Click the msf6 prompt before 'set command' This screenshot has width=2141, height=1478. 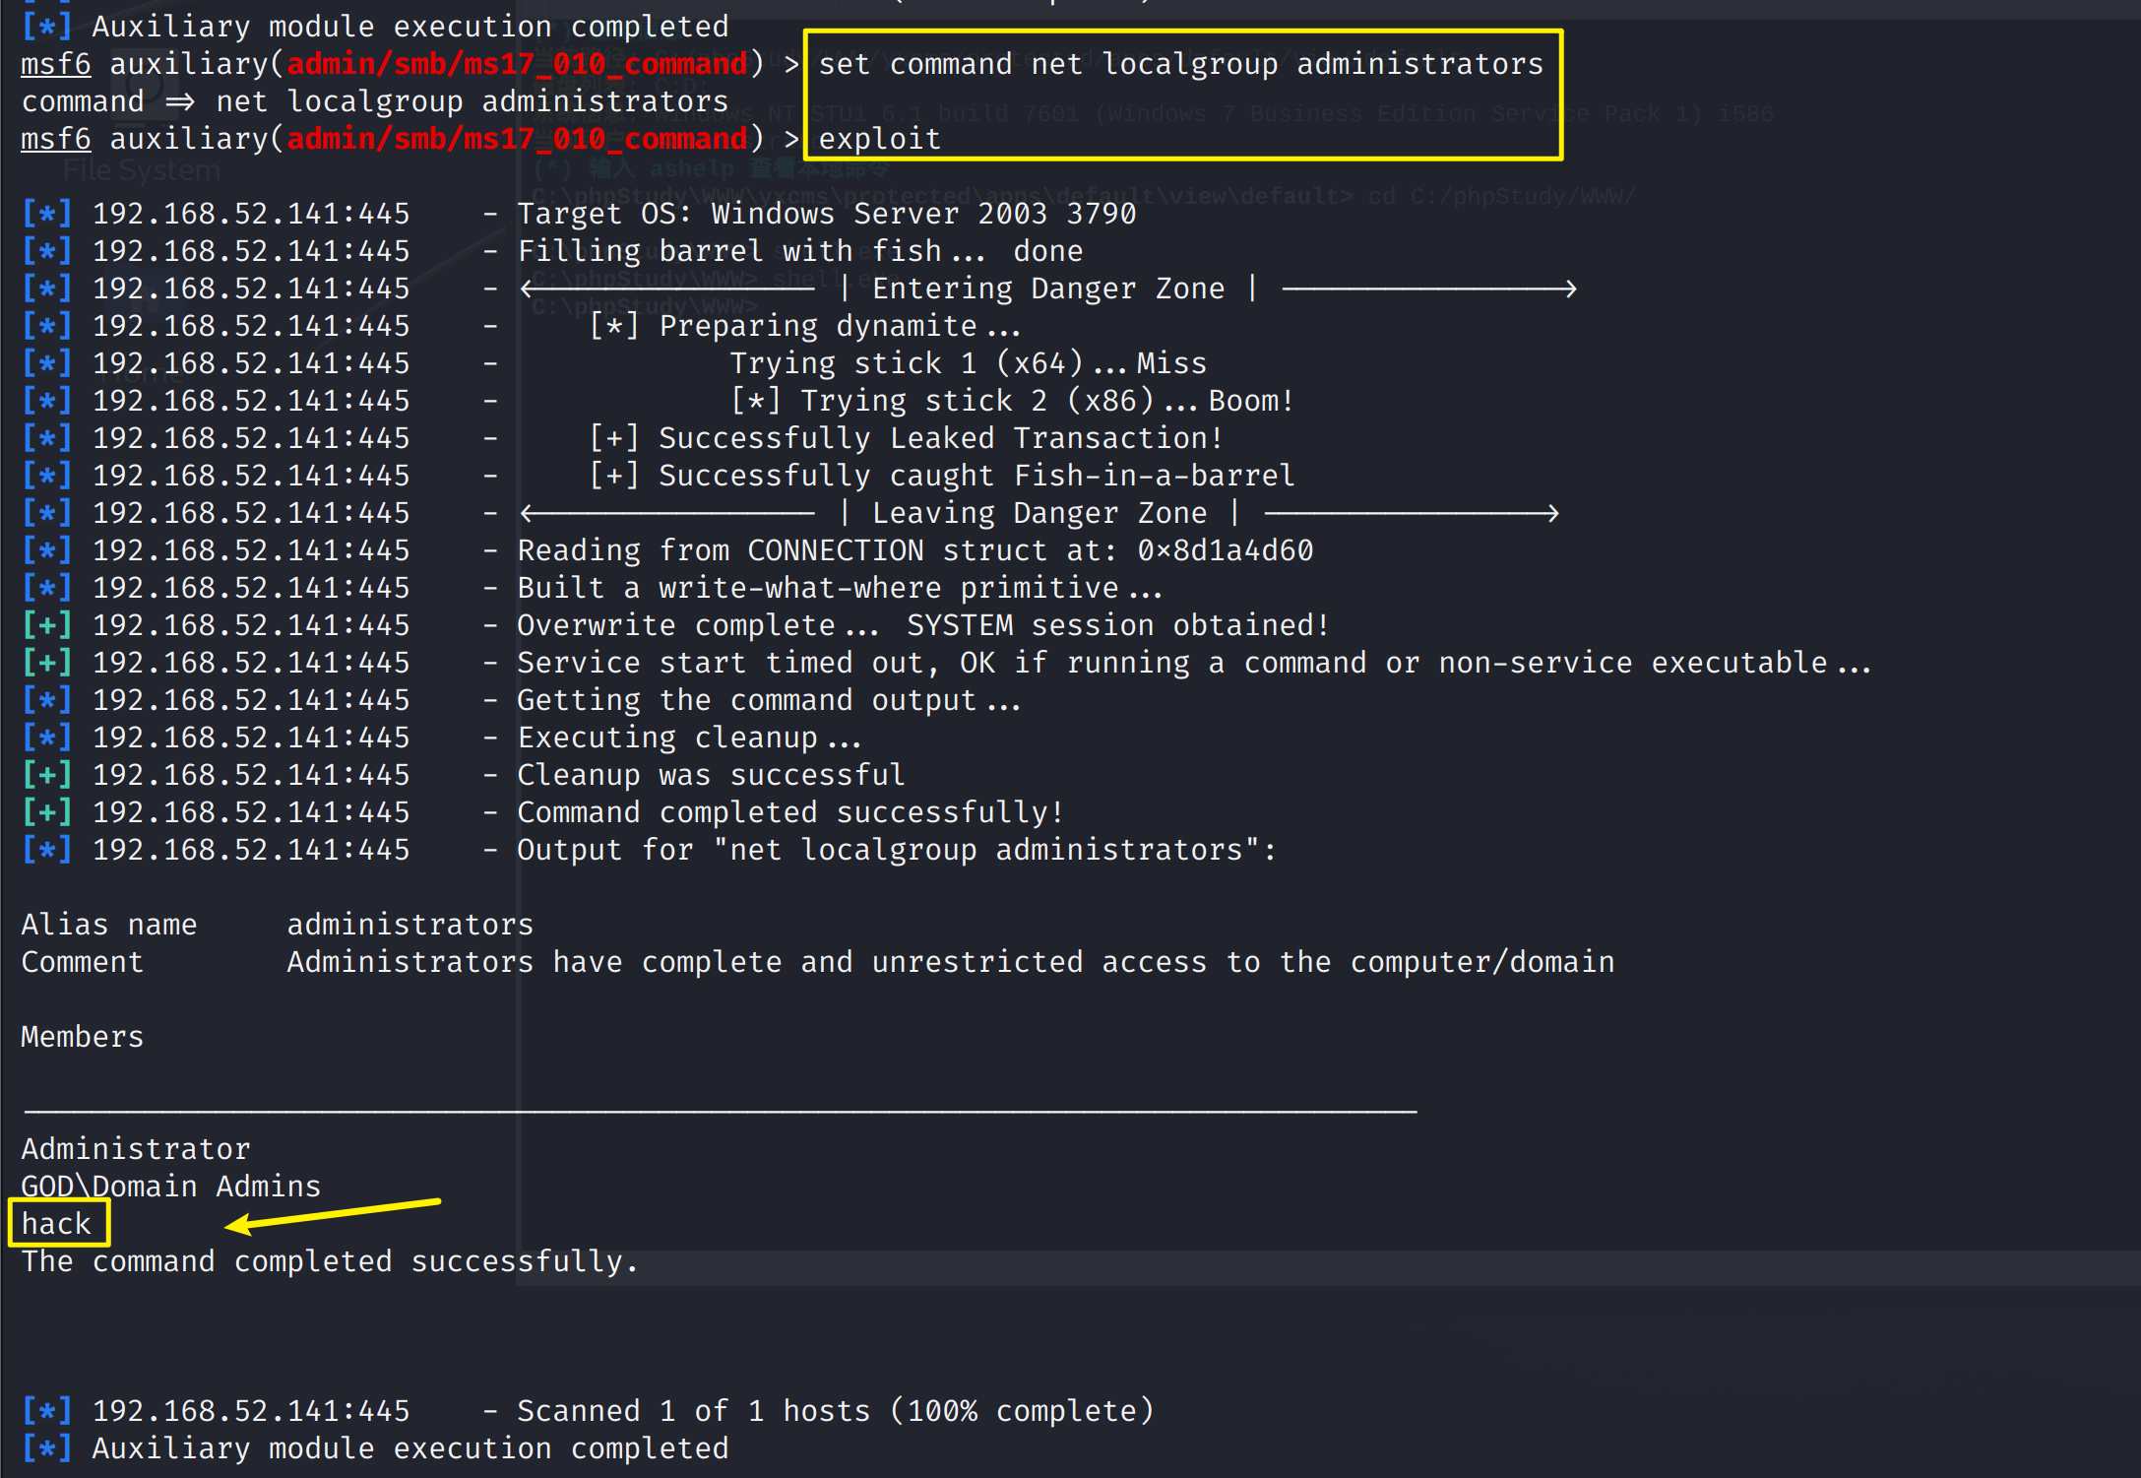56,64
